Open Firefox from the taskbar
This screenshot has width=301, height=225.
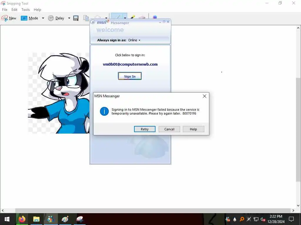coord(22,219)
